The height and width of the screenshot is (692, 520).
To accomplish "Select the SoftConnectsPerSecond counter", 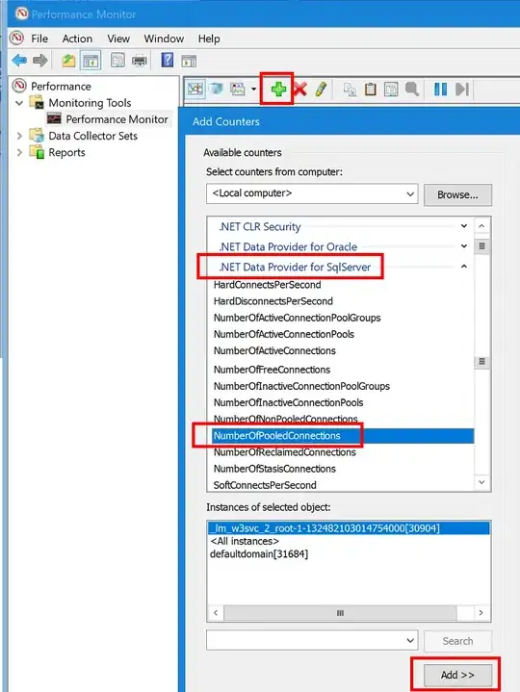I will (x=265, y=485).
